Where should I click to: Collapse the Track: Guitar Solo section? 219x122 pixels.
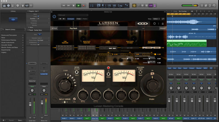pos(28,30)
